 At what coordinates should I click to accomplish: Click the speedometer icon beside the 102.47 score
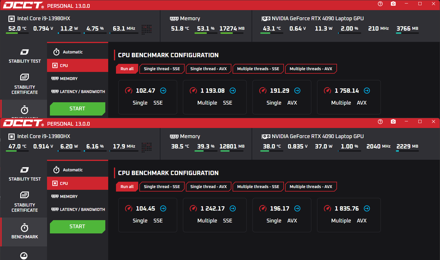coord(129,91)
